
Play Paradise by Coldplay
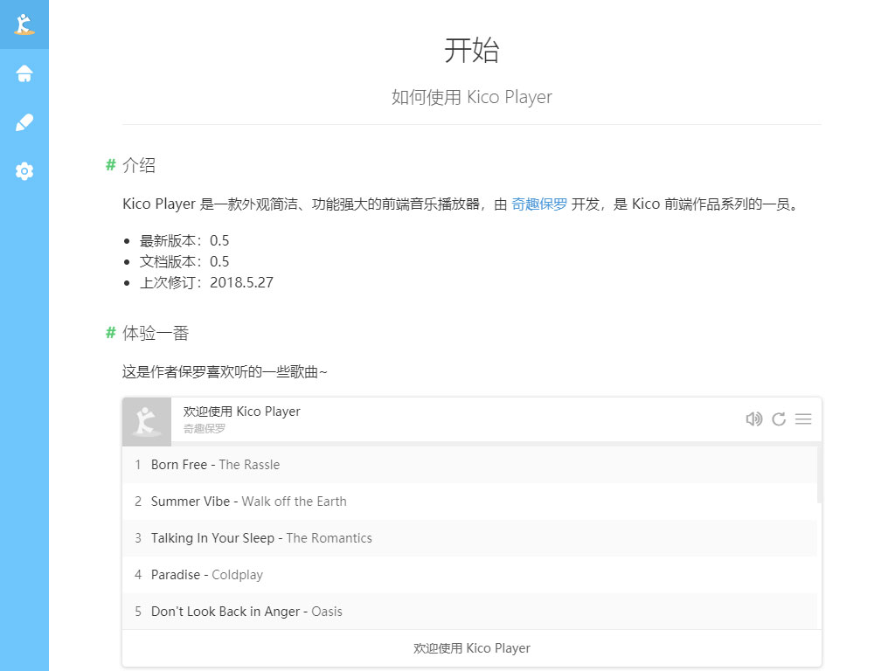pyautogui.click(x=469, y=575)
